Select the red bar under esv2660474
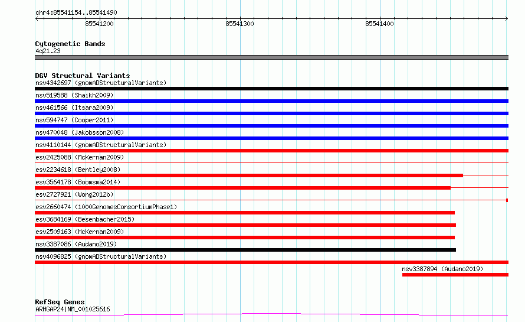Screen dimensions: 525x322 tap(245, 213)
